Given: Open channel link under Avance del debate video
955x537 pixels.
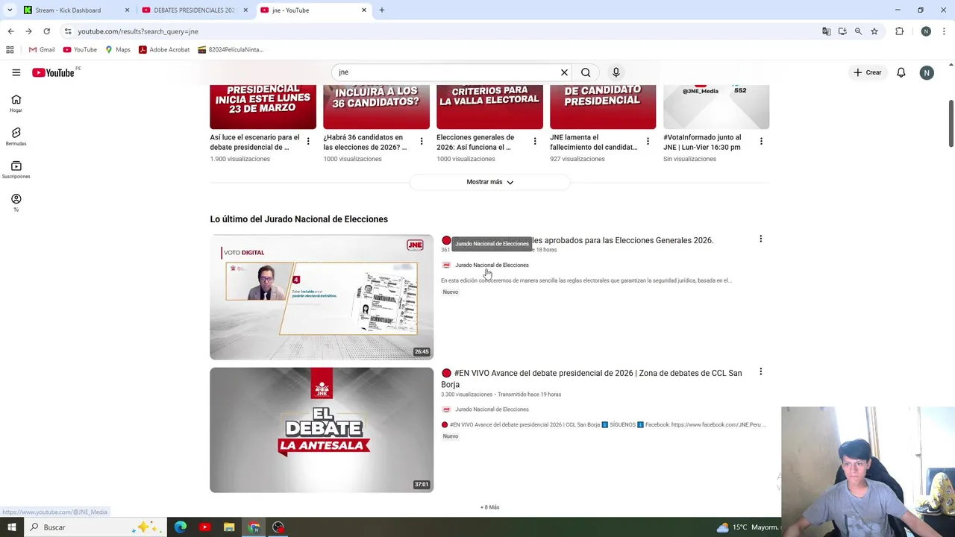Looking at the screenshot, I should [492, 409].
